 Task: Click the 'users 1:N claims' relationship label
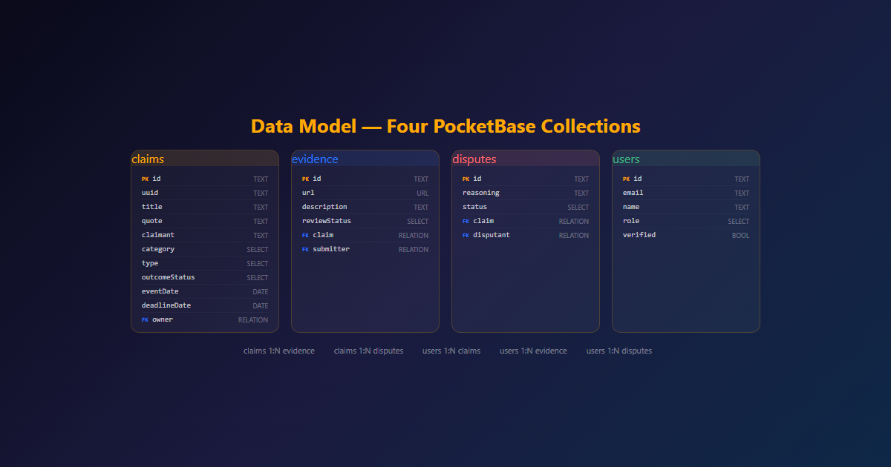(x=451, y=351)
